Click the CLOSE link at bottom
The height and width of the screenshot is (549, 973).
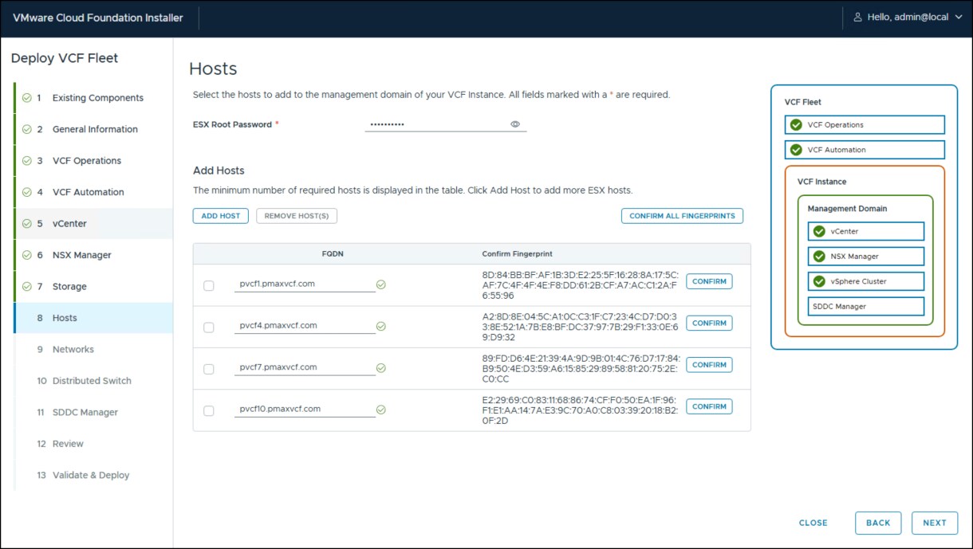pyautogui.click(x=813, y=524)
